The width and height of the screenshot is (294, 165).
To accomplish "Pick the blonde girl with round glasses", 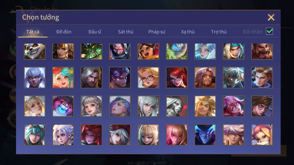I will point(148,78).
